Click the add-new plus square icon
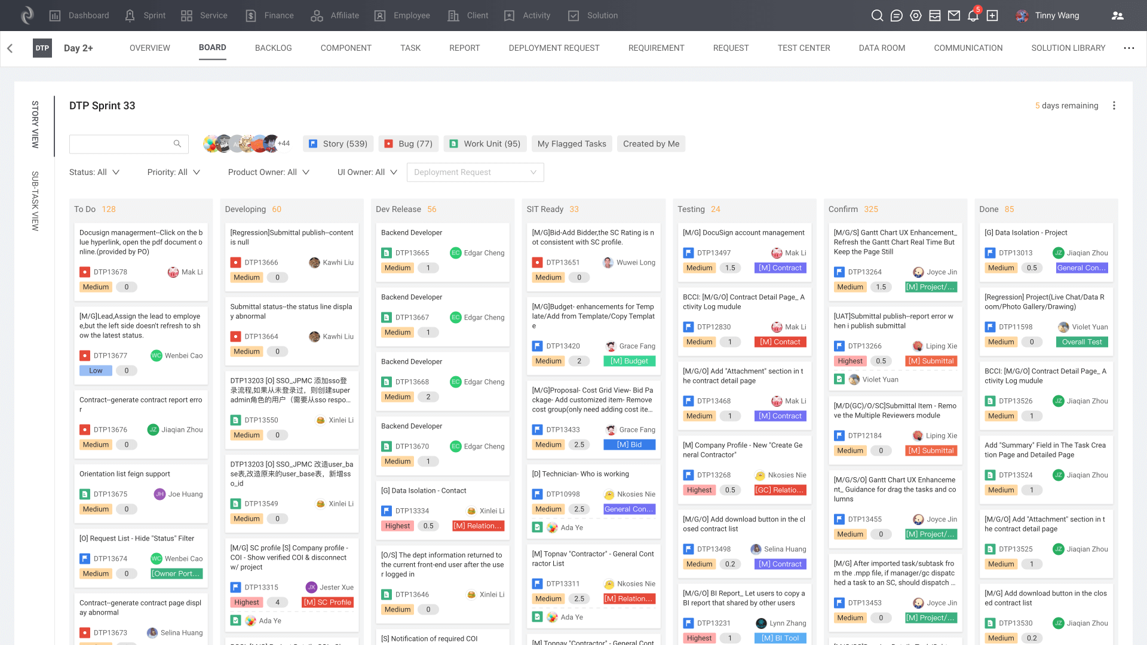Image resolution: width=1147 pixels, height=645 pixels. point(992,16)
